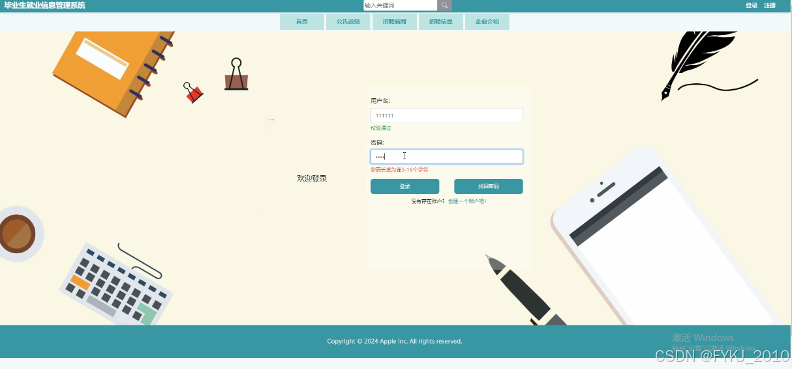Click the 登录 link in header

pos(752,5)
